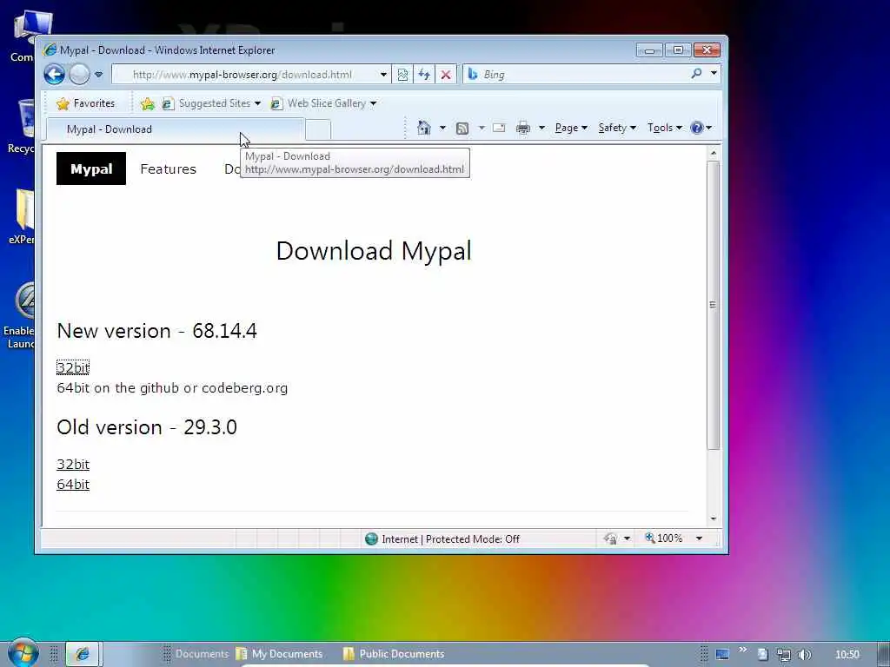Click the volume speaker tray icon
890x667 pixels.
[804, 655]
